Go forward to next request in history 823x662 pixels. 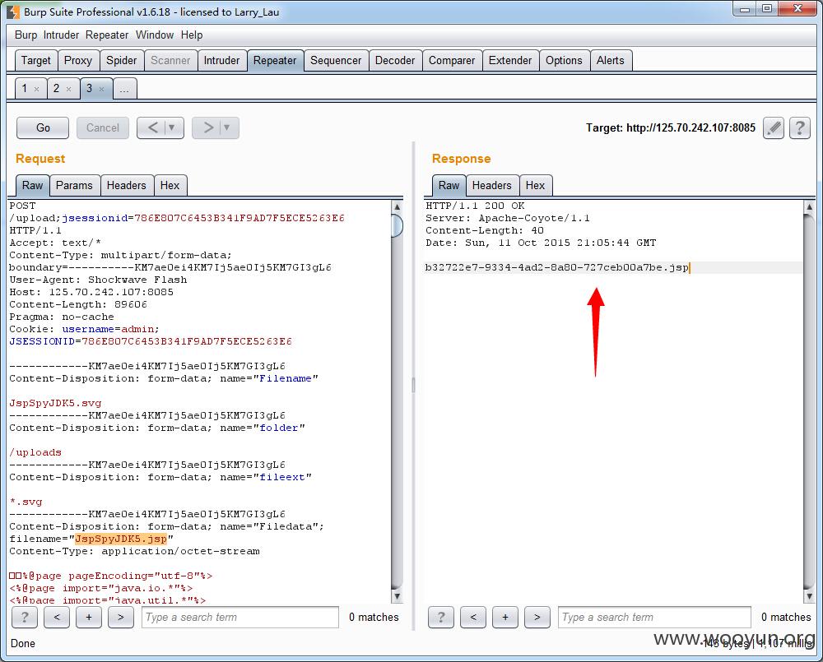(x=208, y=127)
